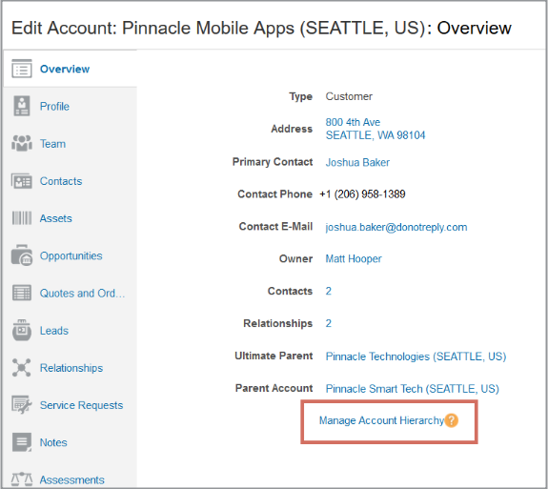The width and height of the screenshot is (548, 489).
Task: Click the orange help question mark icon
Action: (451, 420)
